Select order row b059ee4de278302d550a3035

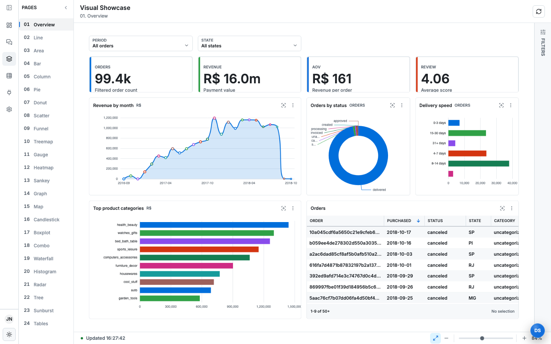tap(412, 243)
